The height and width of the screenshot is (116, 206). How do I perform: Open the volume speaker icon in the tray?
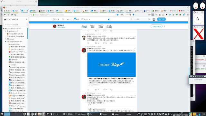pyautogui.click(x=169, y=114)
